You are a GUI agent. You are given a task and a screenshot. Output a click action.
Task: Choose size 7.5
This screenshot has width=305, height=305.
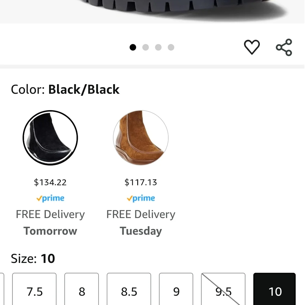point(34,291)
